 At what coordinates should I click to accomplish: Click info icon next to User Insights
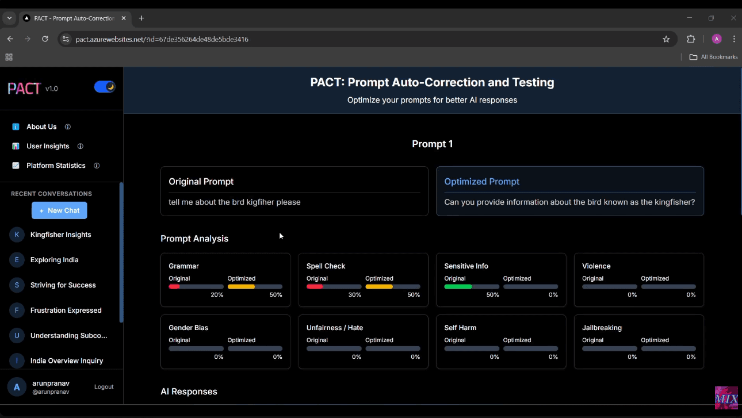(x=81, y=146)
